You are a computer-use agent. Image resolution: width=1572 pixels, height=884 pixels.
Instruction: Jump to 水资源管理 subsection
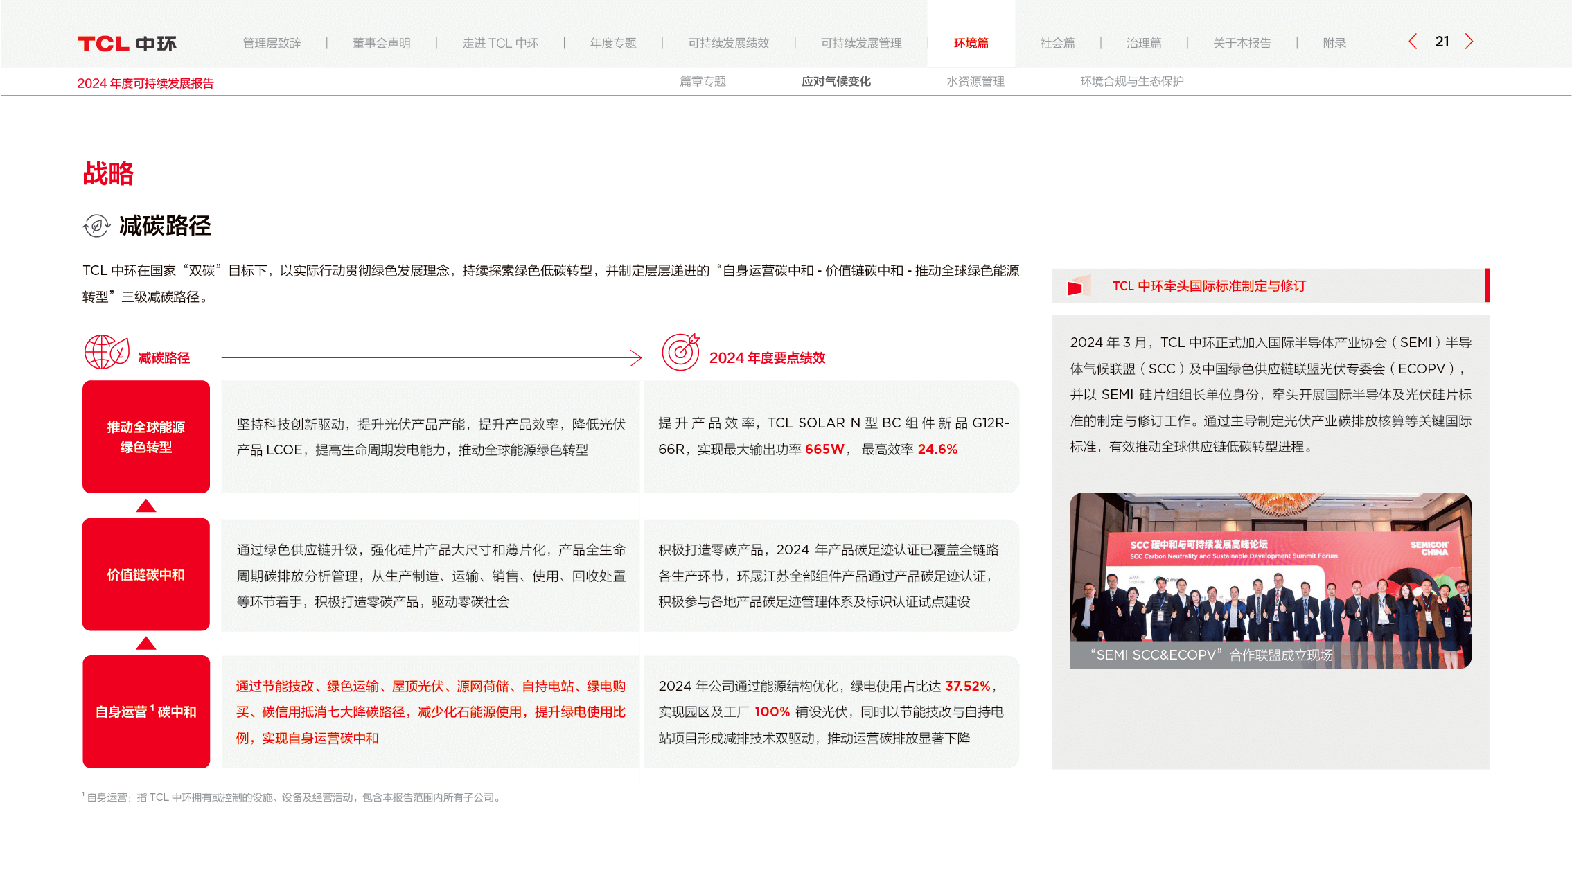tap(975, 81)
